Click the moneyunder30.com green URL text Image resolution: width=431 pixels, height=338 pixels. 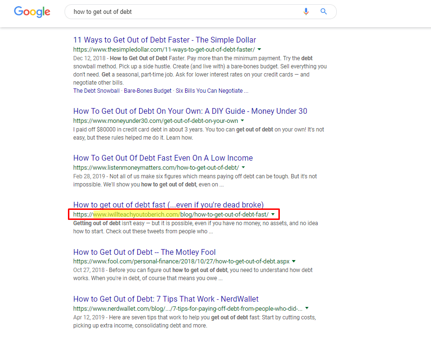click(155, 121)
